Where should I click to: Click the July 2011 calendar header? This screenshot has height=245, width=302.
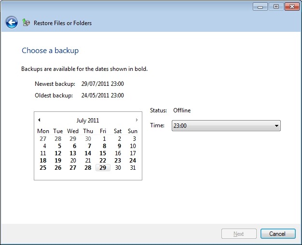[87, 121]
